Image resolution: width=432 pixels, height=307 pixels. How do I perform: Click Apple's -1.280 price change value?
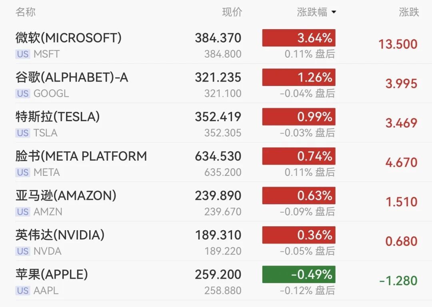tap(398, 281)
